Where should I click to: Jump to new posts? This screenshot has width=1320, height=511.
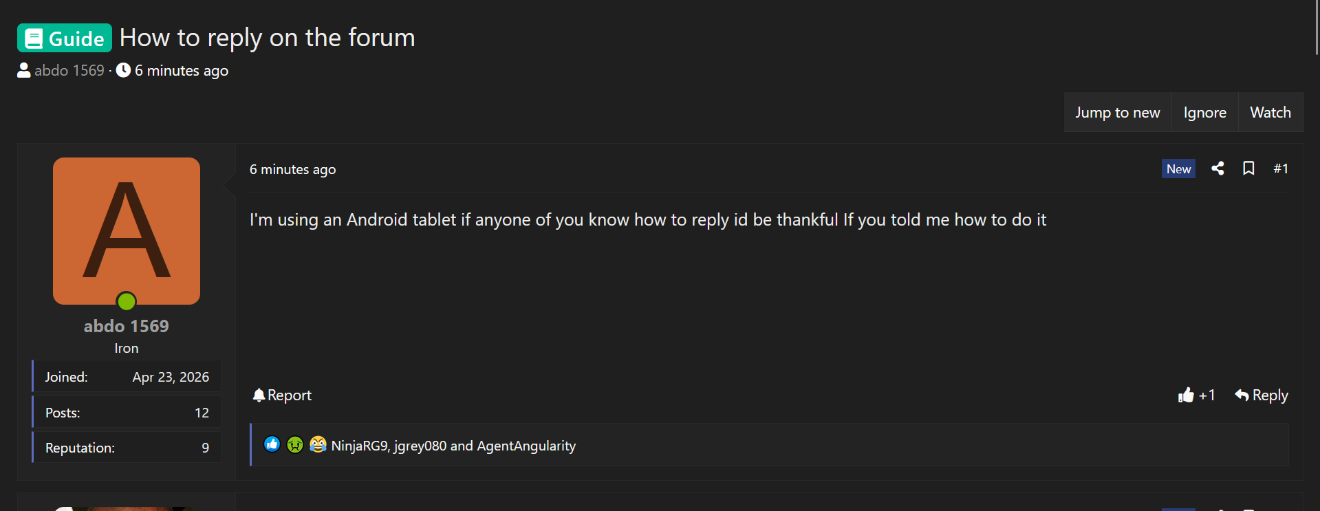(x=1118, y=112)
